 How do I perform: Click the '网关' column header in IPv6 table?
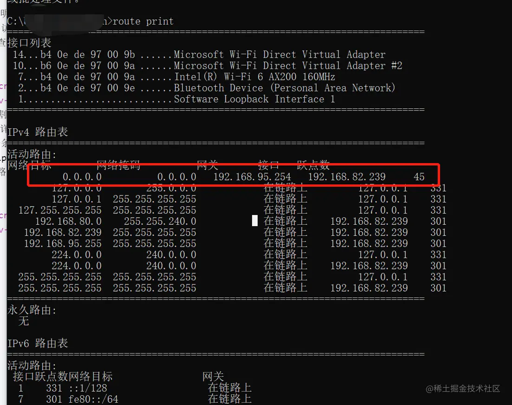213,377
